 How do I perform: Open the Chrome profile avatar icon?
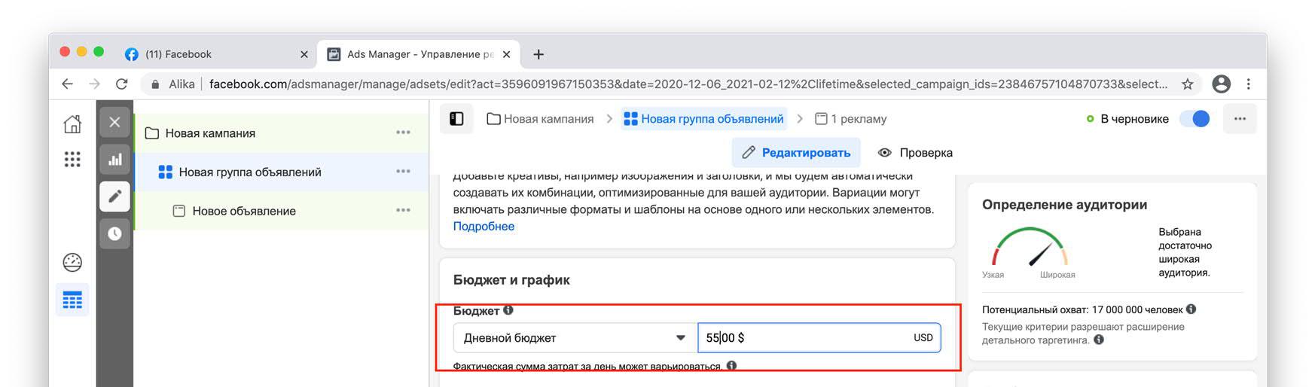[1222, 84]
